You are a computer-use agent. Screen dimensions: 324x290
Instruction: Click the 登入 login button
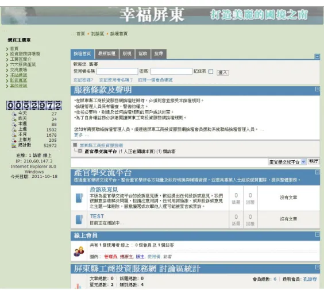point(223,72)
